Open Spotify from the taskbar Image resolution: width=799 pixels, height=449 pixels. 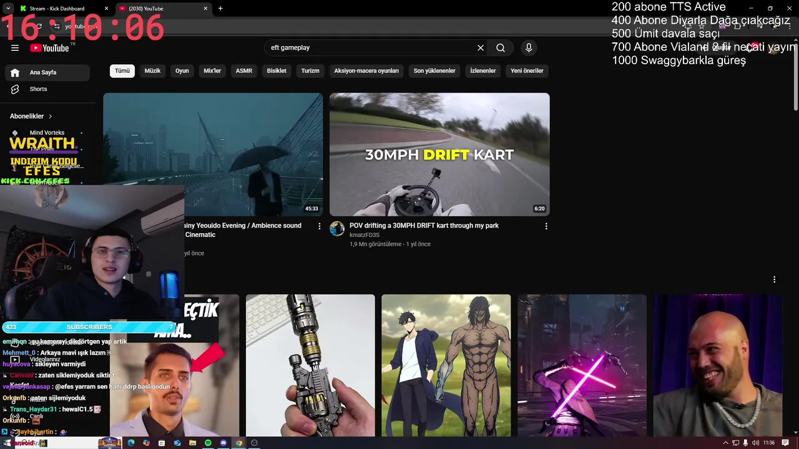(x=208, y=443)
